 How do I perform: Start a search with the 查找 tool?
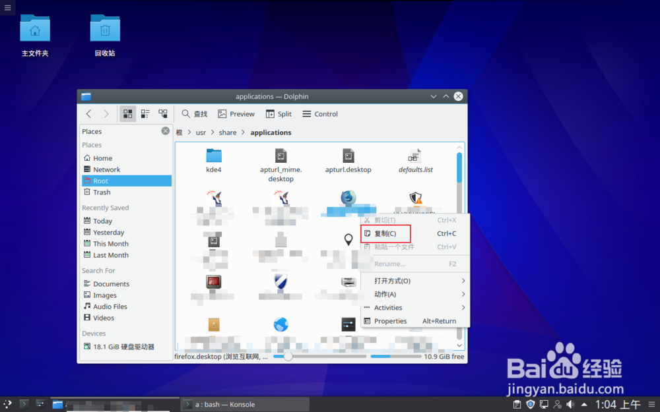tap(194, 113)
